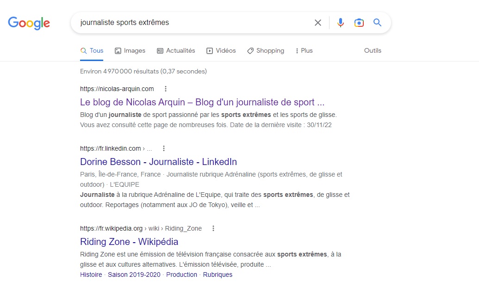Switch to the Actualités tab
This screenshot has height=287, width=479.
point(176,51)
